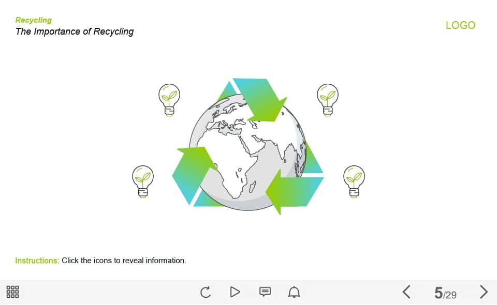Advance to next slide with right chevron
Image resolution: width=497 pixels, height=305 pixels.
click(x=484, y=292)
